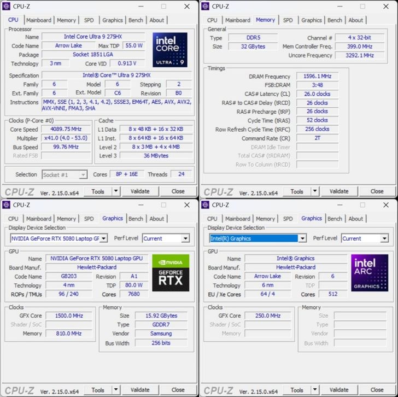Open Graphics tab in CPU window
This screenshot has width=398, height=397.
coord(113,20)
